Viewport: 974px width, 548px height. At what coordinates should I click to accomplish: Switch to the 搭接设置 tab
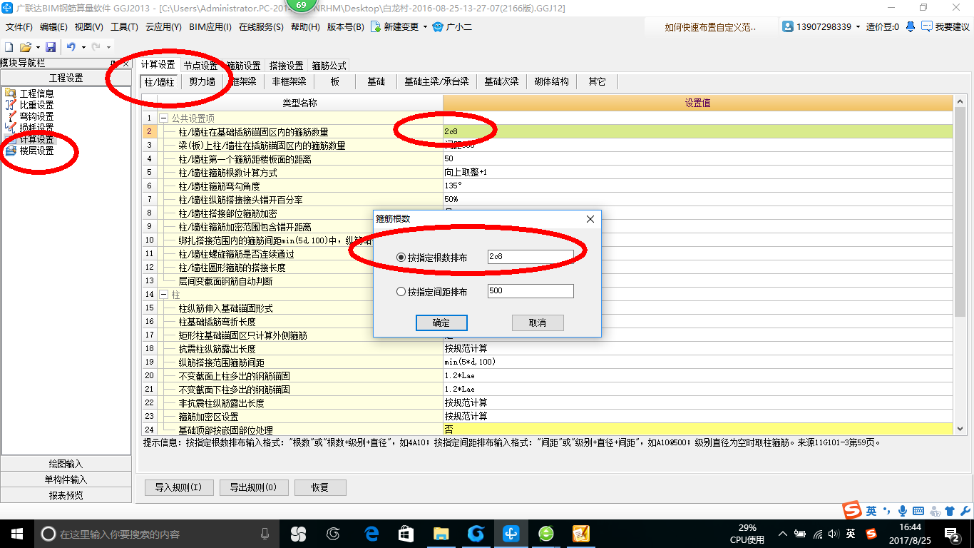click(x=286, y=66)
